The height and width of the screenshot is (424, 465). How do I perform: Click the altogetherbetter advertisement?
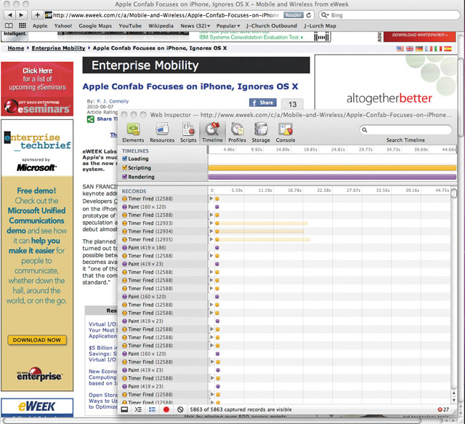386,82
